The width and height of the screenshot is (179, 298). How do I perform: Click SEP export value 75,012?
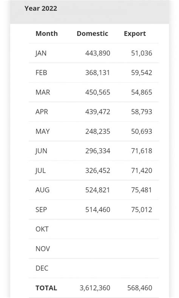(142, 210)
